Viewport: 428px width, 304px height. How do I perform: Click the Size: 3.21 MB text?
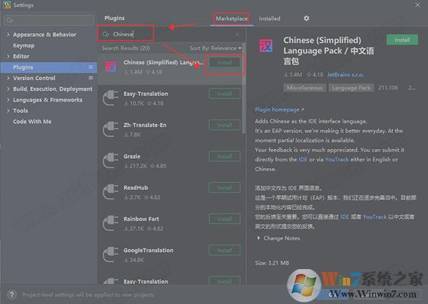[x=272, y=263]
